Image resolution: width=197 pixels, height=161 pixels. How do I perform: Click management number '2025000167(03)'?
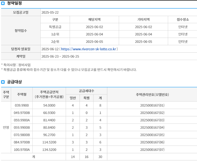pos(152,120)
